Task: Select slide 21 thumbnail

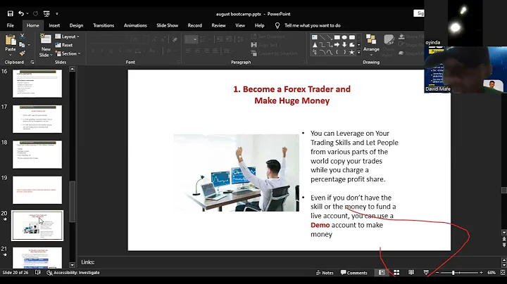Action: pyautogui.click(x=37, y=258)
